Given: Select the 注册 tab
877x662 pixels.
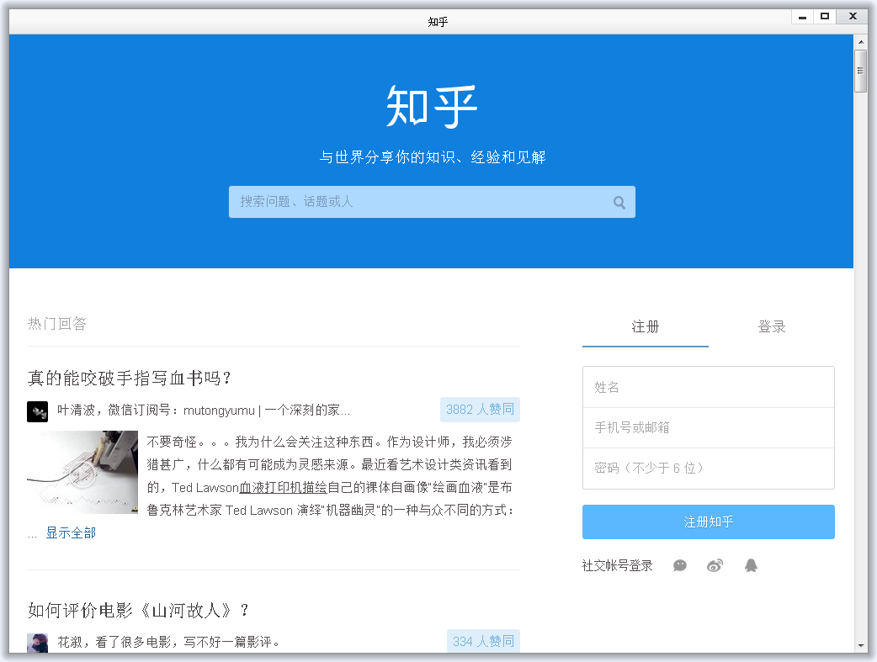Looking at the screenshot, I should click(x=645, y=327).
